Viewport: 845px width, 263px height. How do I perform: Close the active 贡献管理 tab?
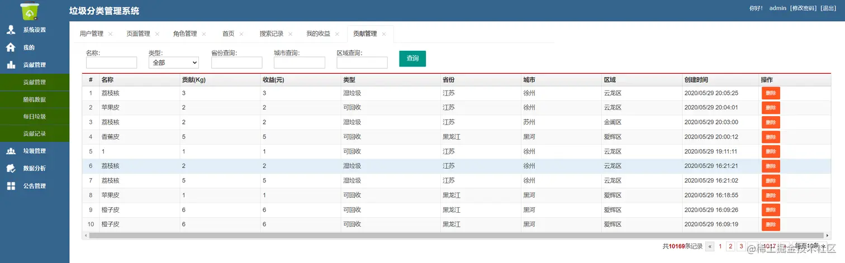click(x=384, y=34)
